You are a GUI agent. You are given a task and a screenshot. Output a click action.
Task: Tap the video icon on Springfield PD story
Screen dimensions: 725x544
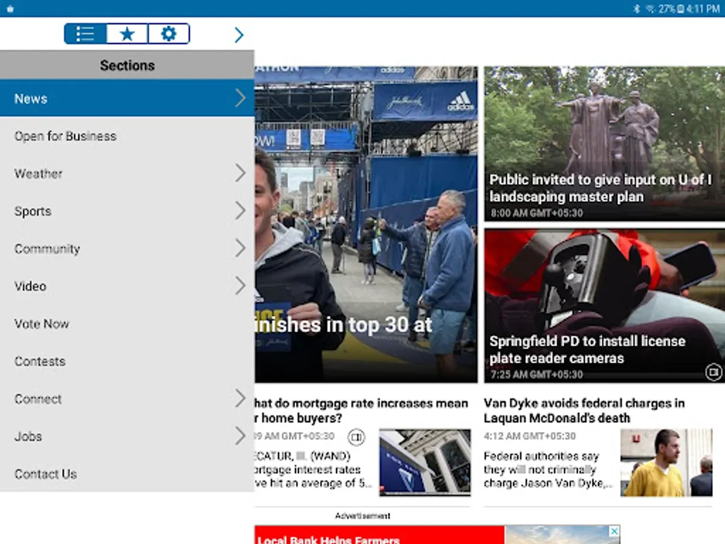tap(714, 372)
